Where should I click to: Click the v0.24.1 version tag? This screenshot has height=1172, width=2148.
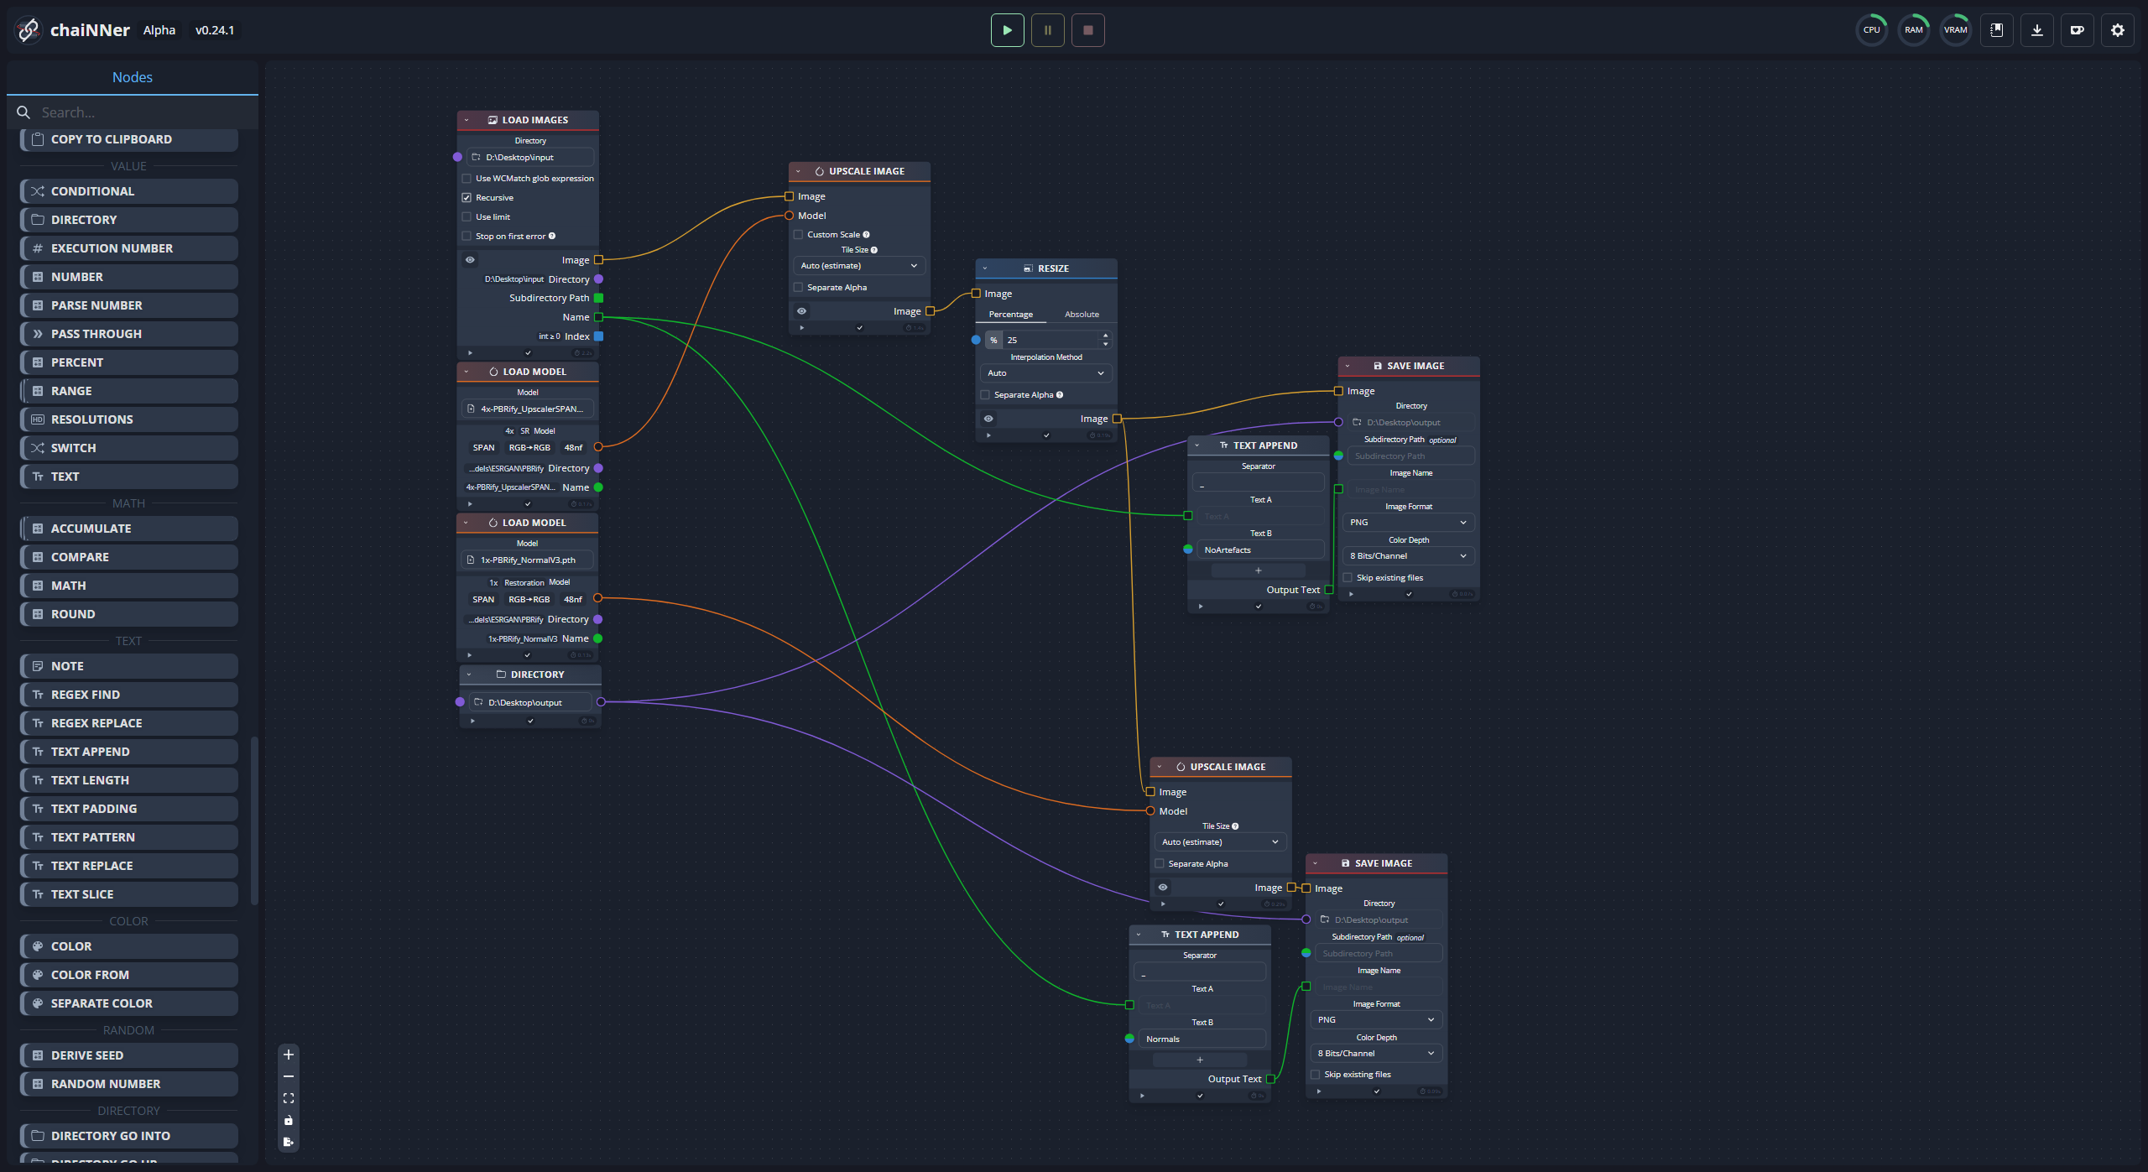[x=215, y=30]
